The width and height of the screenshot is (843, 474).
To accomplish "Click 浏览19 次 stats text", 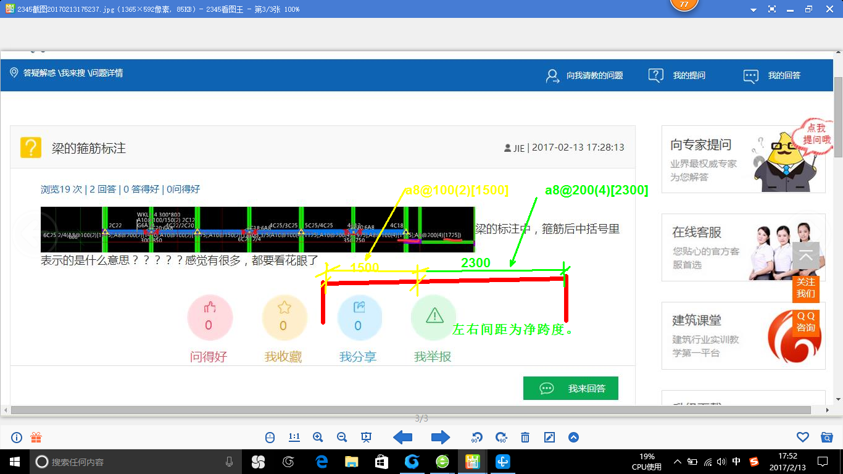I will tap(61, 189).
